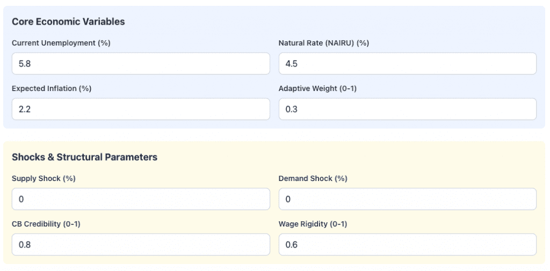Click the 0.6 value in the rigidity box

pos(292,245)
